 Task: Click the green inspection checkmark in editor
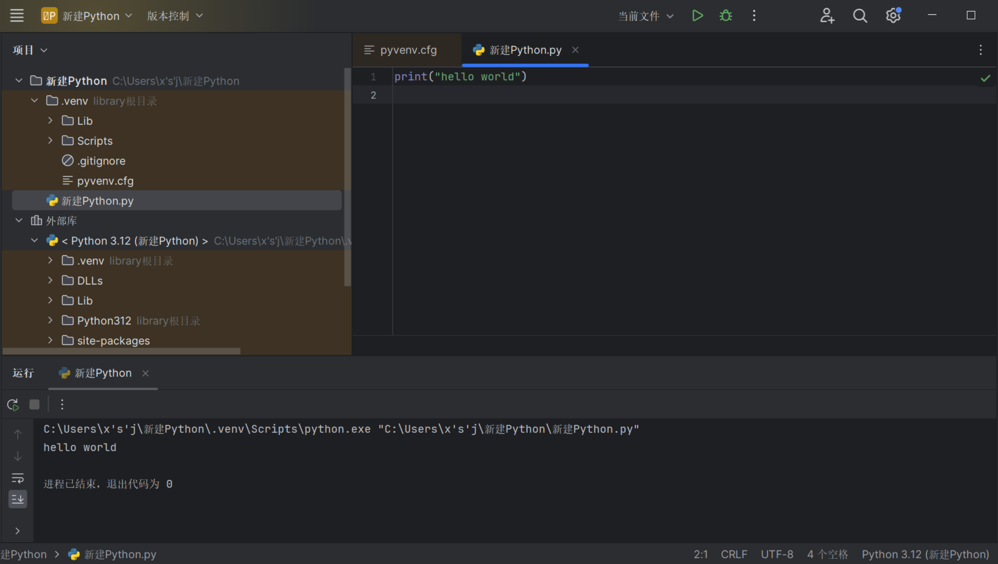click(x=985, y=78)
